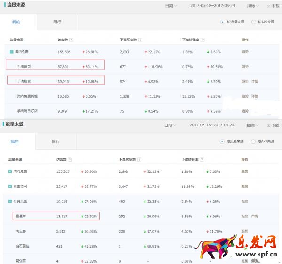Viewport: 282px width, 264px height.
Task: Select 按APP来源 radio in upper panel
Action: pos(253,22)
